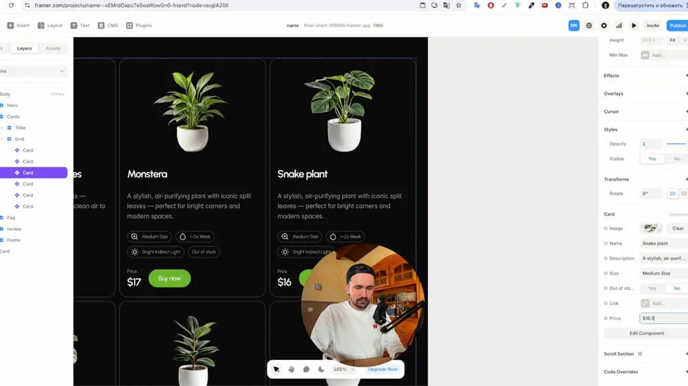Viewport: 688px width, 386px height.
Task: Select the comment tool
Action: click(x=306, y=370)
